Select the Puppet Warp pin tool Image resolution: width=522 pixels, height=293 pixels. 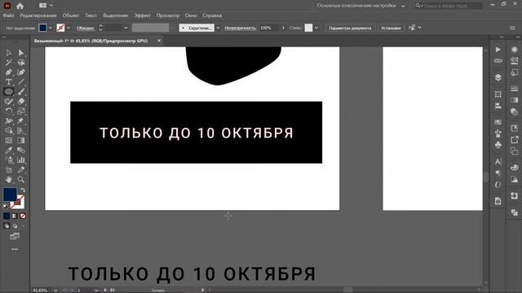21,121
